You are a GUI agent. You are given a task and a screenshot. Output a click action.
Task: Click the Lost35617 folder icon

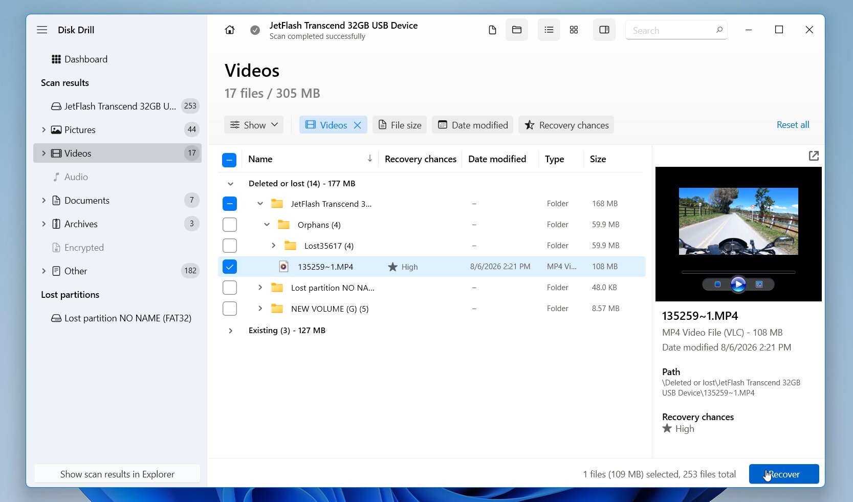pos(290,245)
